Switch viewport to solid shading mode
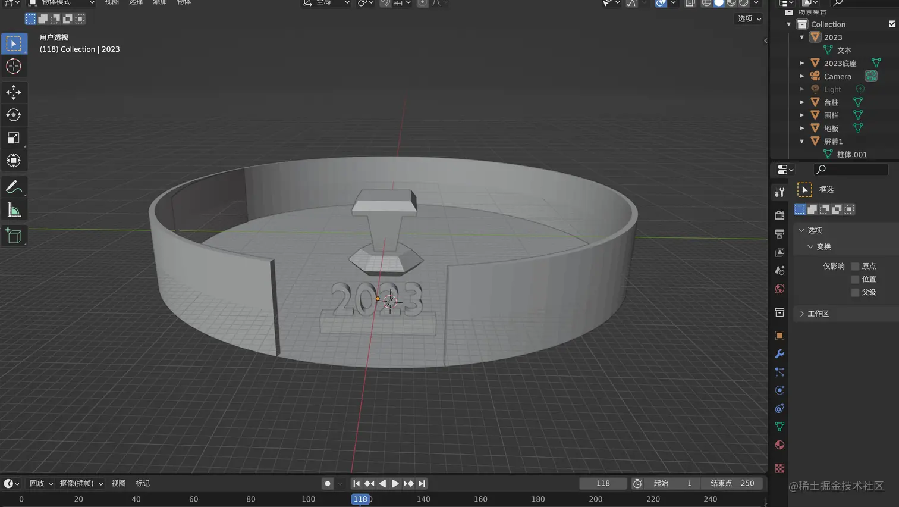This screenshot has height=507, width=899. [719, 3]
